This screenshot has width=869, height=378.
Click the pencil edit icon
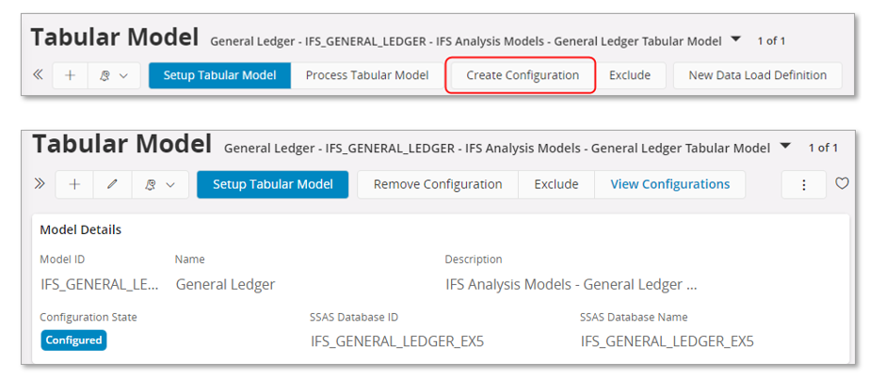click(113, 184)
